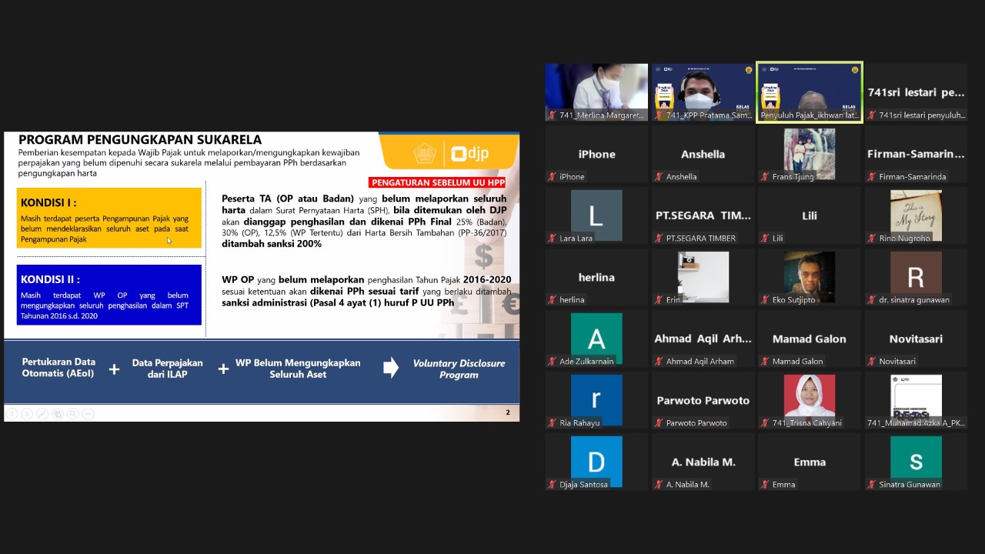
Task: Click the previous slide arrow icon
Action: (x=12, y=414)
